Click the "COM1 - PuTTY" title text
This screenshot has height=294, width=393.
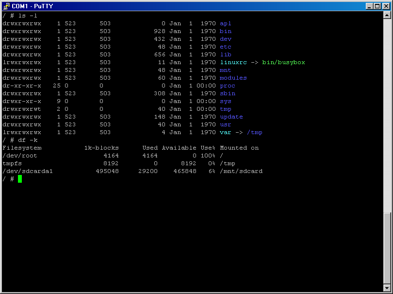[x=33, y=6]
